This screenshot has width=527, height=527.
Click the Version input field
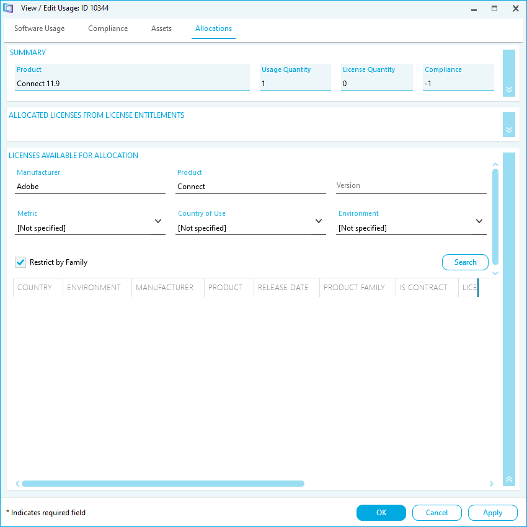coord(411,186)
